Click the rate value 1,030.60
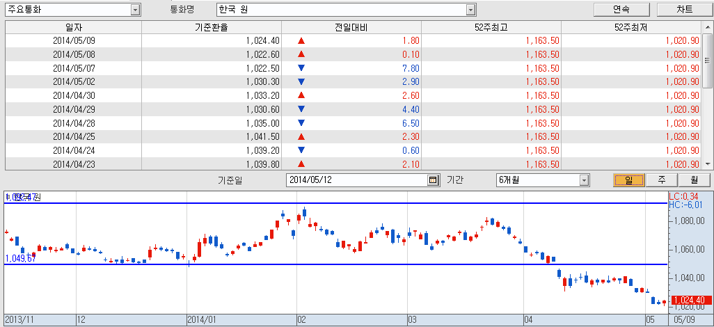 pos(263,109)
